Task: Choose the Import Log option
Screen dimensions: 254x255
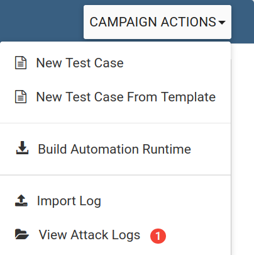Action: pos(115,201)
